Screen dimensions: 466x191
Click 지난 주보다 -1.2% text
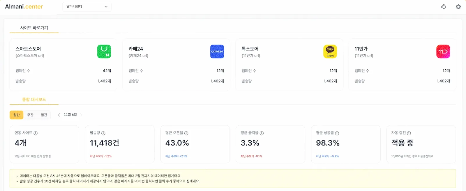pyautogui.click(x=101, y=156)
